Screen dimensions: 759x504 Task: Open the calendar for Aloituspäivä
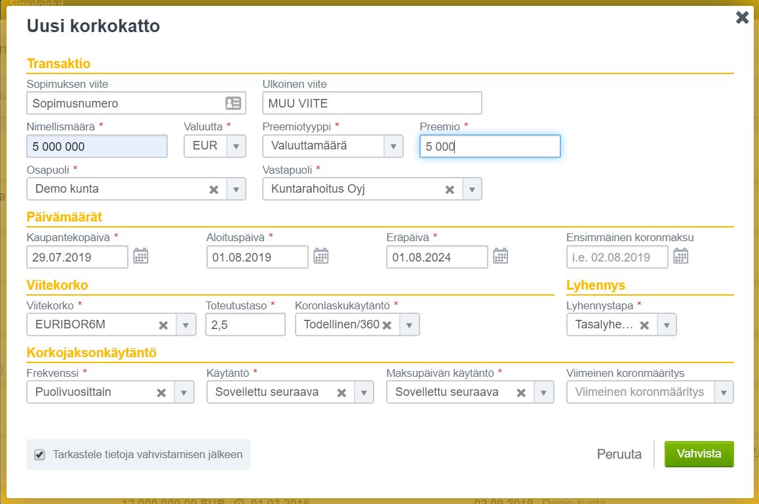click(x=321, y=257)
